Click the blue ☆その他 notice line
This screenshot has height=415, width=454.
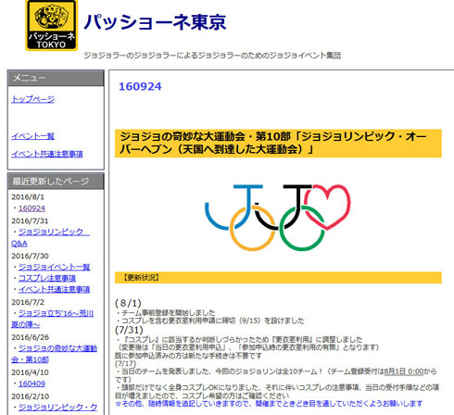[269, 404]
